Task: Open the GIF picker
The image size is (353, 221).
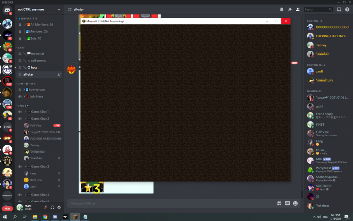Action: [287, 203]
